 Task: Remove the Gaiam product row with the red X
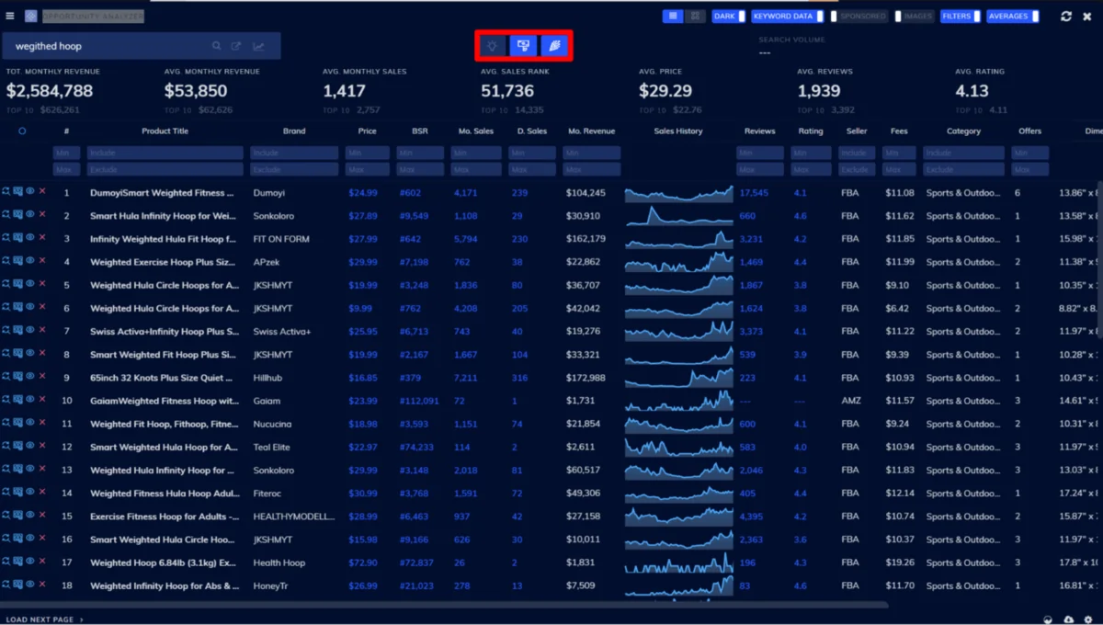click(41, 400)
